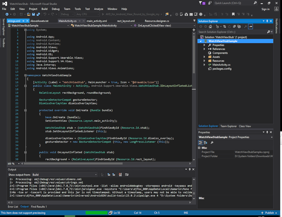282x217 pixels.
Task: Toggle Preview Selected Items in Solution Explorer
Action: pos(250,27)
